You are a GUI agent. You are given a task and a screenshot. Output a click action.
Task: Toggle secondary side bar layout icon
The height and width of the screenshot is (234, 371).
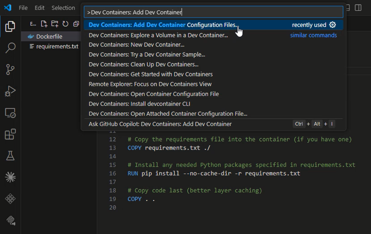click(358, 8)
